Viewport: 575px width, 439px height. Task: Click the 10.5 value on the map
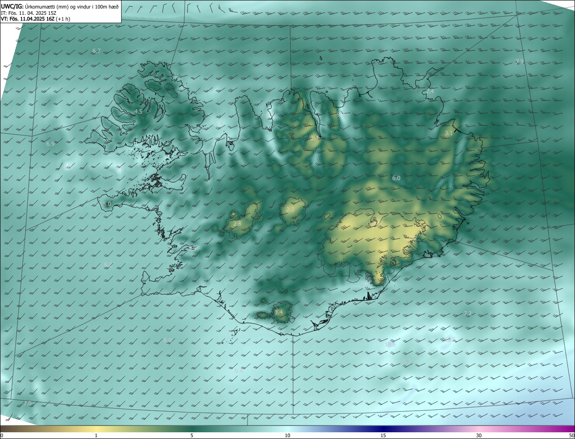point(450,340)
